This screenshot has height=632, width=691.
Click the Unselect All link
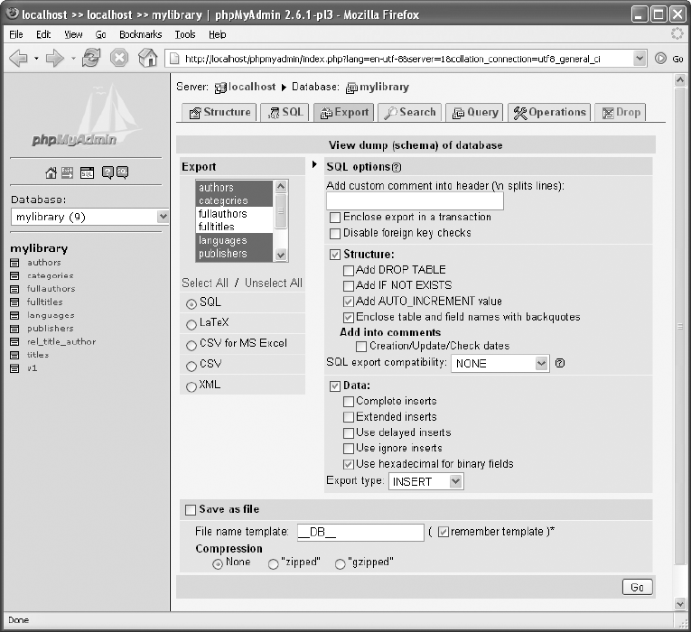click(x=273, y=283)
